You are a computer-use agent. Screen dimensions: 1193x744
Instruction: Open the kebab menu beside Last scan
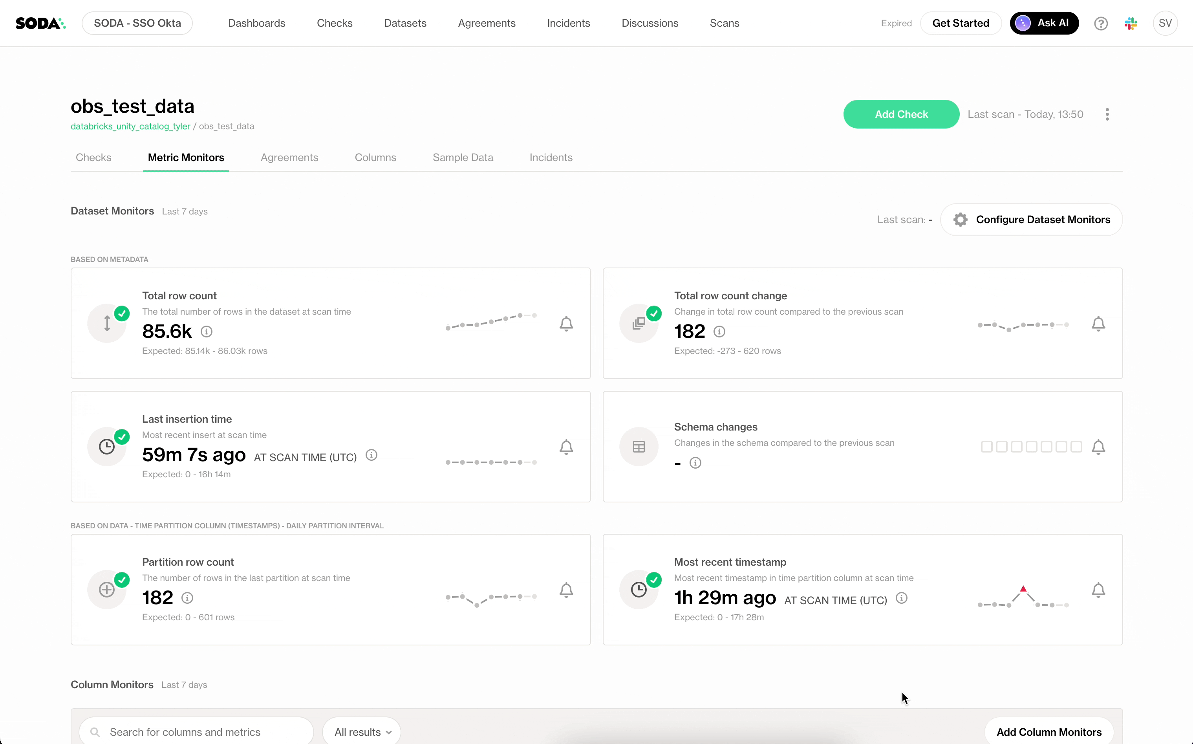click(1107, 114)
